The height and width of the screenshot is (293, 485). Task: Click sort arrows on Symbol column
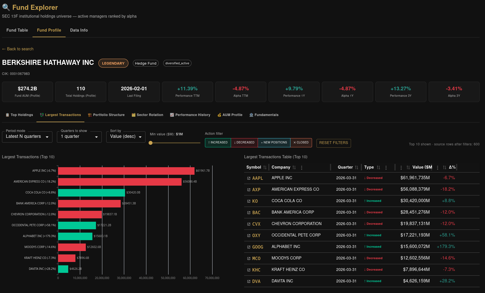click(265, 167)
